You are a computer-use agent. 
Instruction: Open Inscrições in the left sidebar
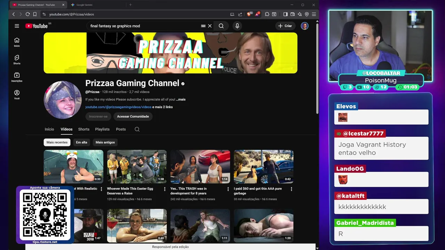pos(17,77)
